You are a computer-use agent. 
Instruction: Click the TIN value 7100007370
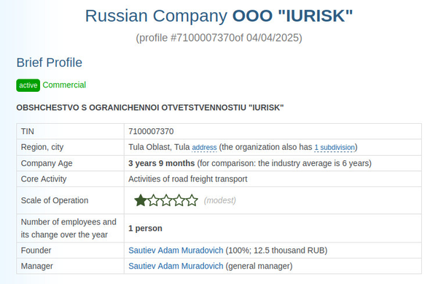(151, 131)
